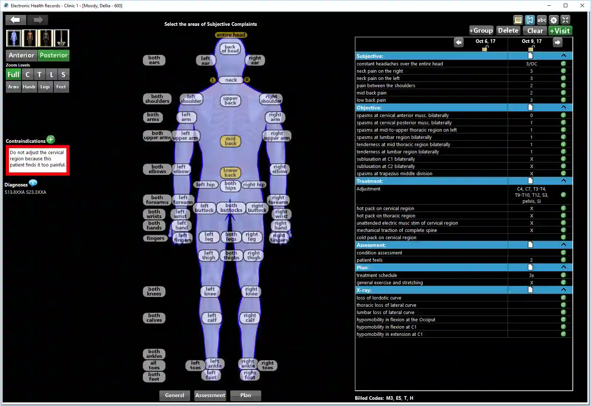Click the padlock icon under Oct 9, 17
The width and height of the screenshot is (591, 406).
tap(531, 48)
